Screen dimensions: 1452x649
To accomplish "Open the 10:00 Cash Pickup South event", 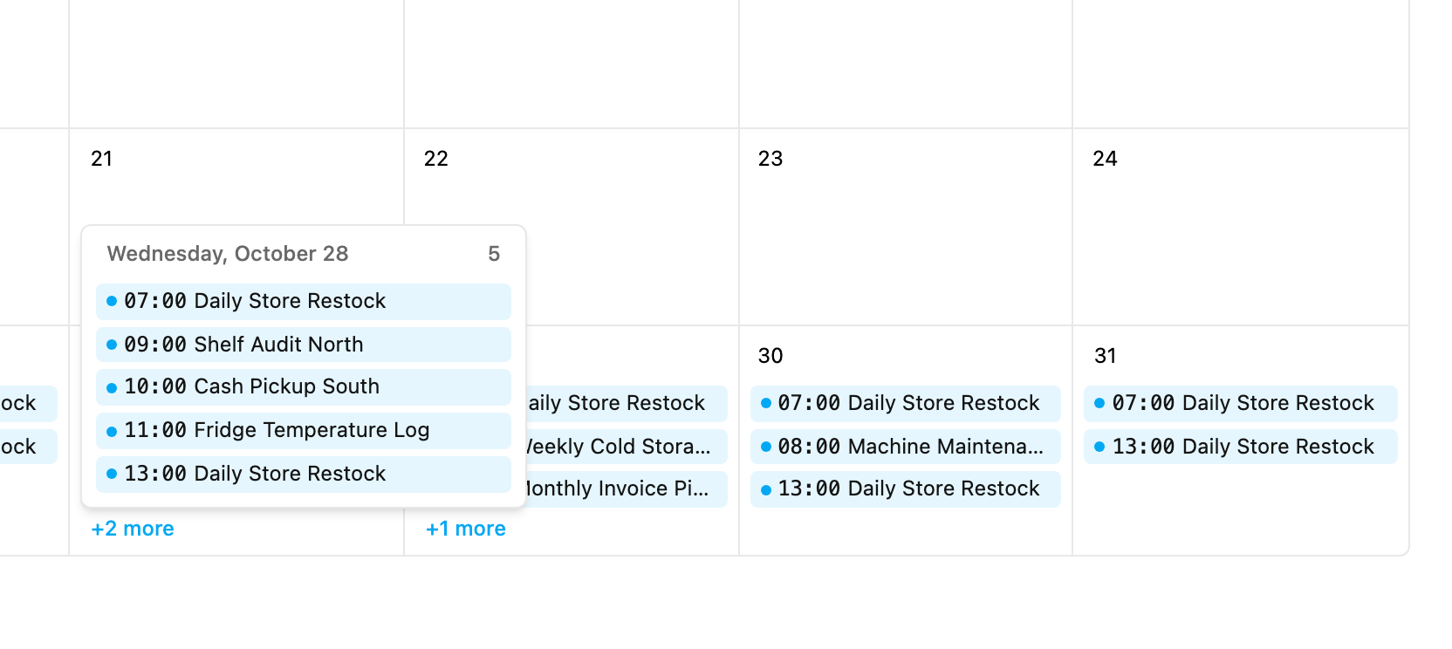I will pyautogui.click(x=303, y=386).
